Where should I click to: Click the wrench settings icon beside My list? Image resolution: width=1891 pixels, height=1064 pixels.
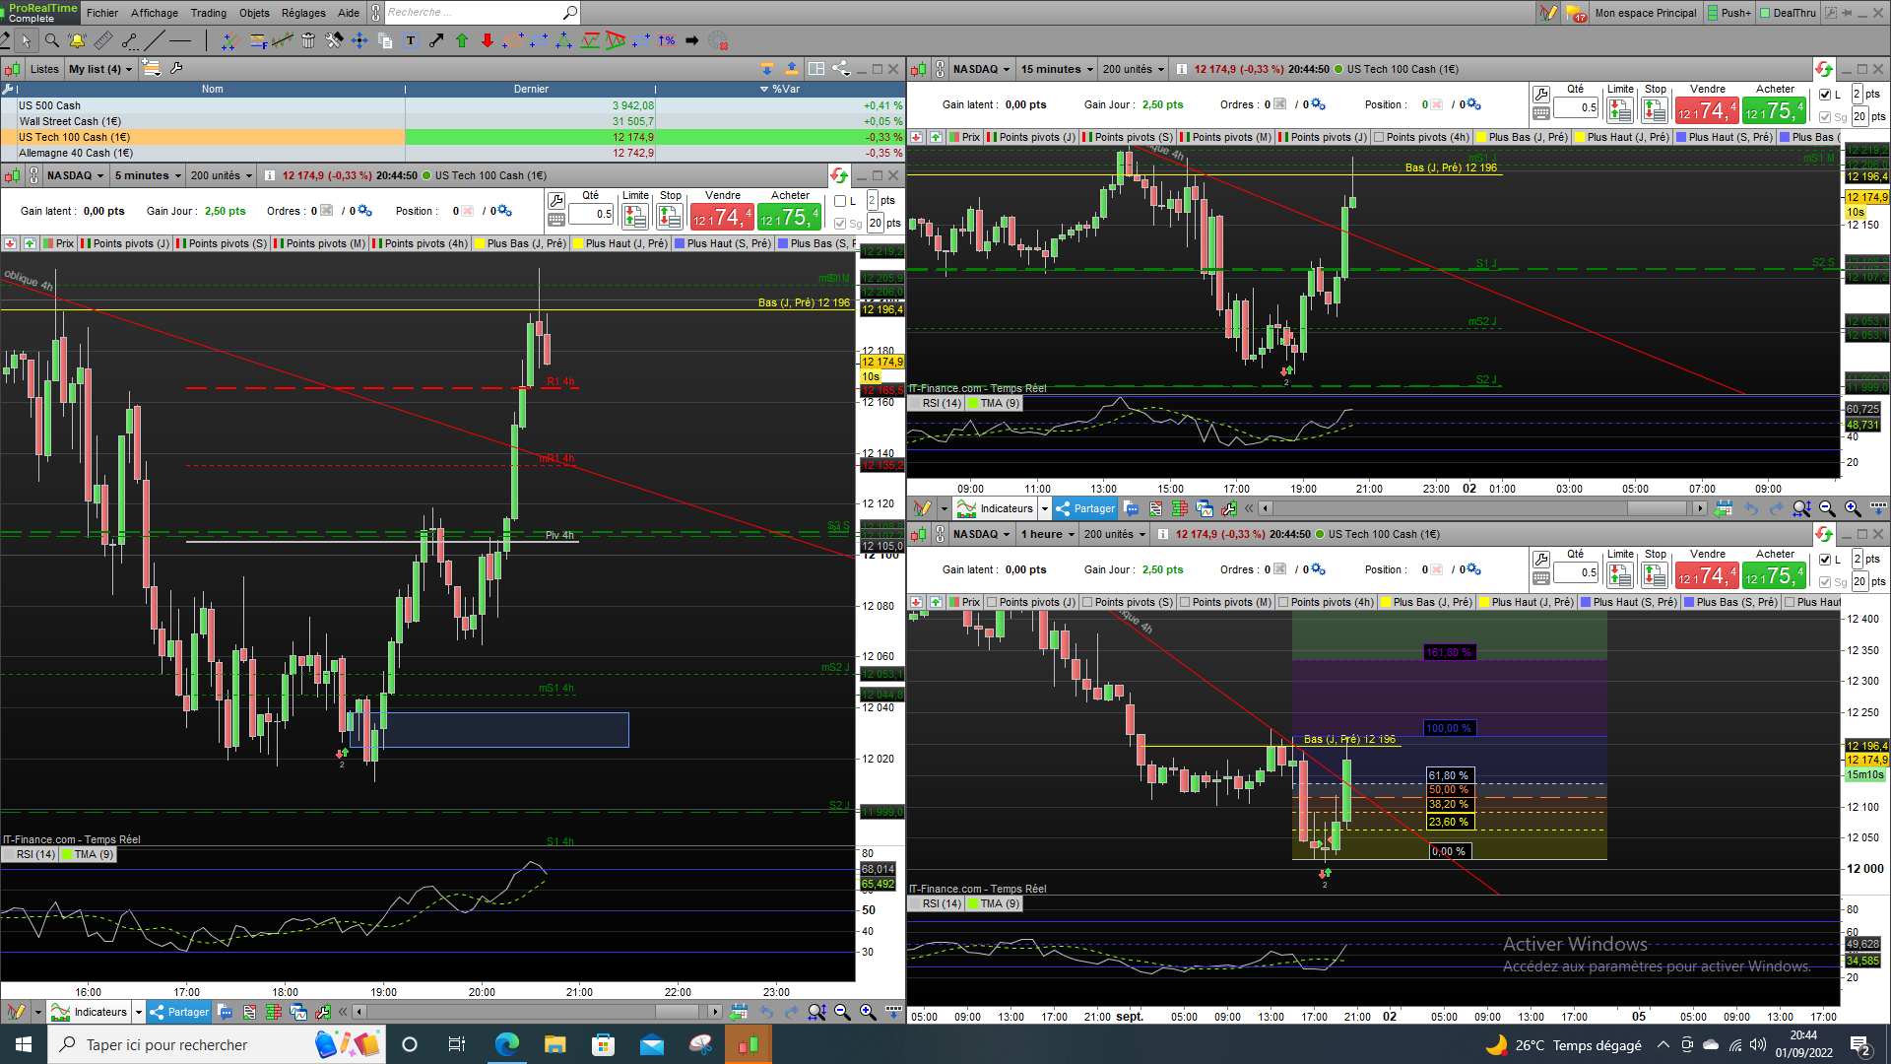(176, 68)
